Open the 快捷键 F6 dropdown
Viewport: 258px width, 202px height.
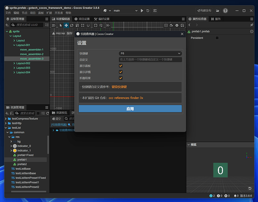[150, 53]
